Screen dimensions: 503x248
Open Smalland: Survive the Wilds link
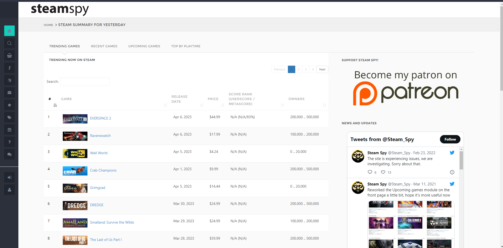[112, 222]
